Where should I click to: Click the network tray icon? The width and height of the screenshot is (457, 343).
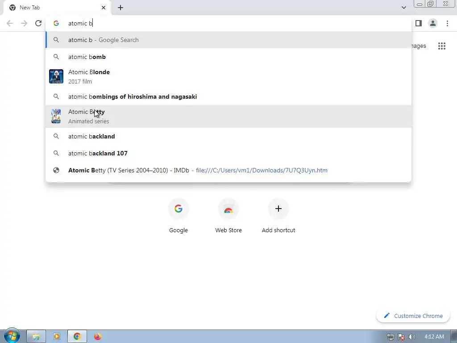(390, 337)
